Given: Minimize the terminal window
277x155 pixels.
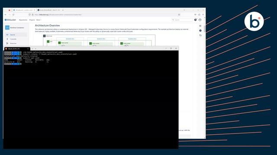Looking at the screenshot, I should point(166,48).
